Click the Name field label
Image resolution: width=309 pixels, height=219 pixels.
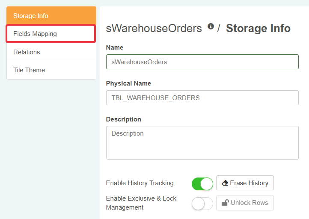click(x=115, y=47)
